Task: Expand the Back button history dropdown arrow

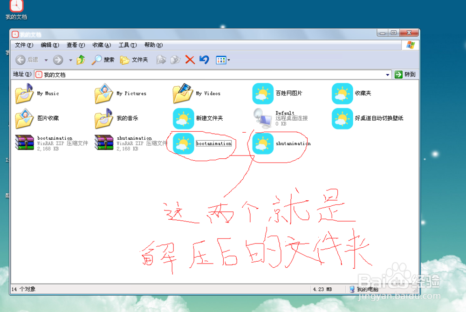Action: (45, 60)
